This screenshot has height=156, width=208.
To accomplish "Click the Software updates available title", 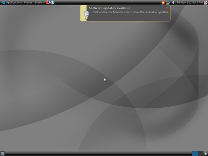I will pyautogui.click(x=109, y=8).
